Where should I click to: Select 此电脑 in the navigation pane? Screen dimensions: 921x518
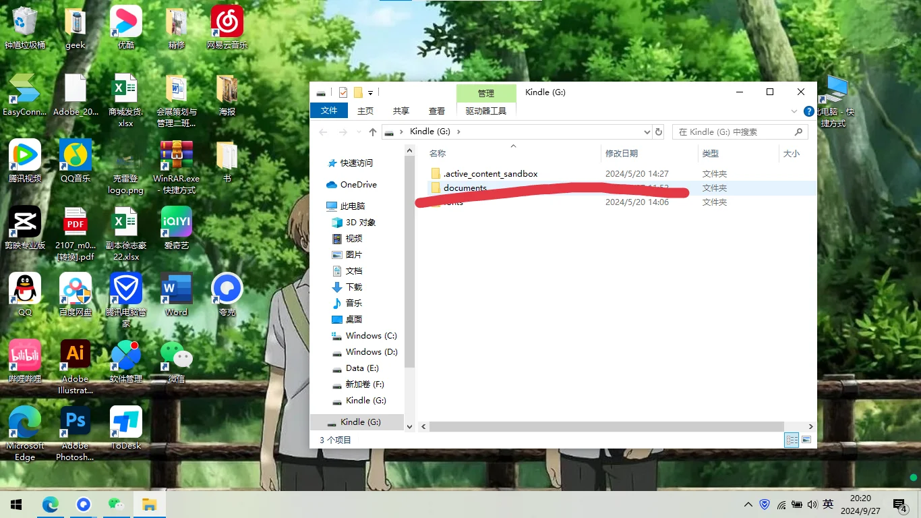pyautogui.click(x=353, y=206)
